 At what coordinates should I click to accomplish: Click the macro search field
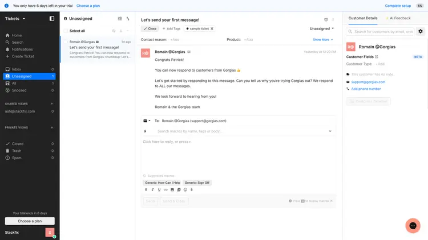click(241, 131)
